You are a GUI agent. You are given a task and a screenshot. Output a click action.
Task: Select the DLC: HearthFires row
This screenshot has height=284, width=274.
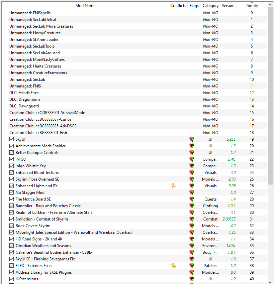click(x=138, y=93)
